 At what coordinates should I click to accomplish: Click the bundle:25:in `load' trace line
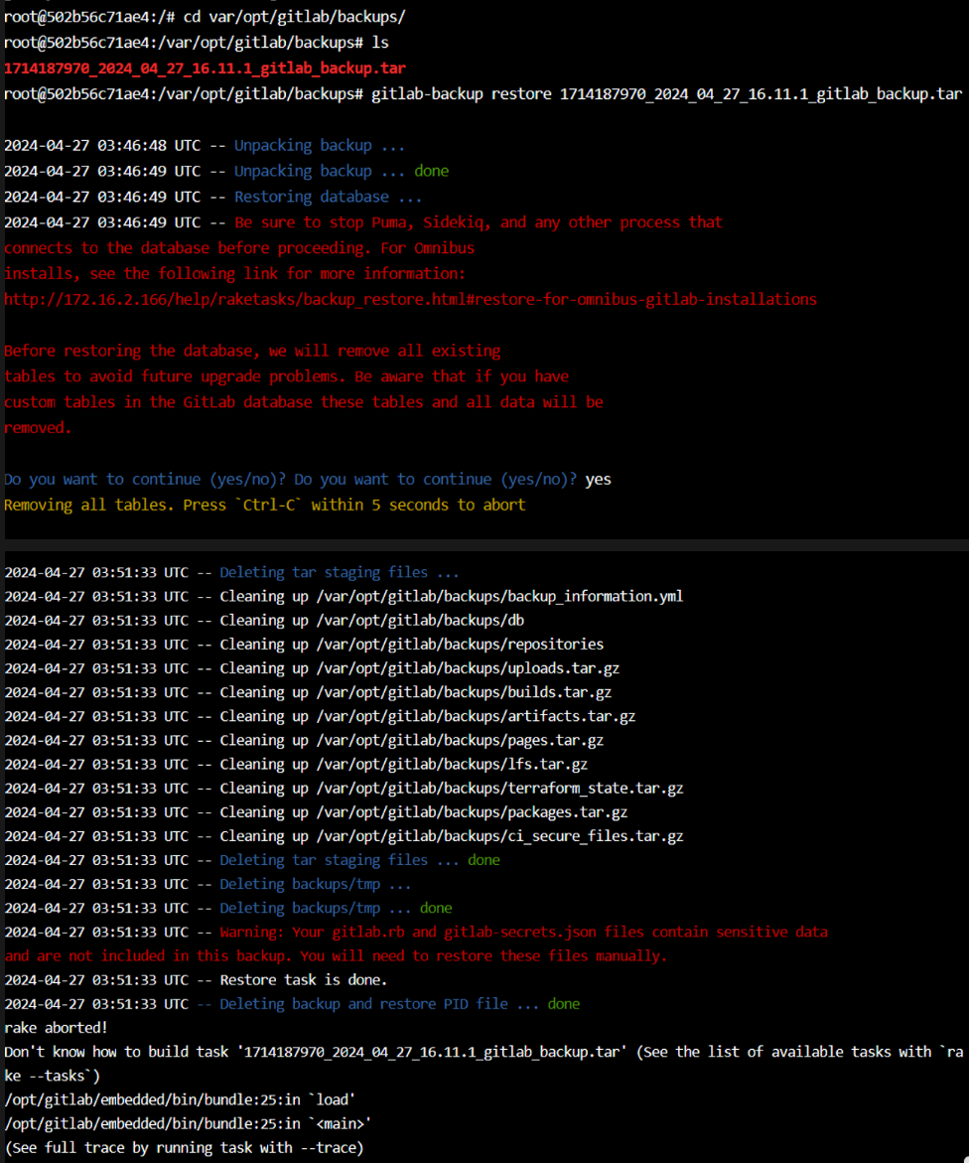(180, 1100)
